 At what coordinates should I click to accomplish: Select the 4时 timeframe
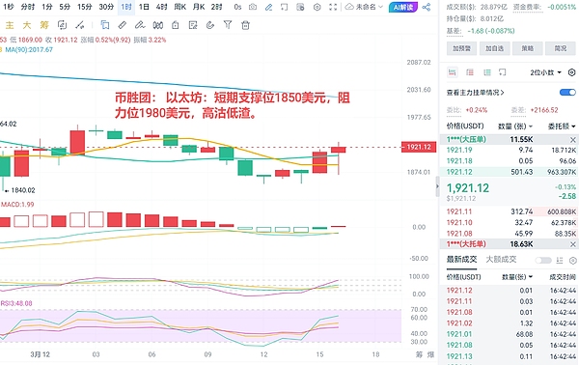[x=161, y=7]
